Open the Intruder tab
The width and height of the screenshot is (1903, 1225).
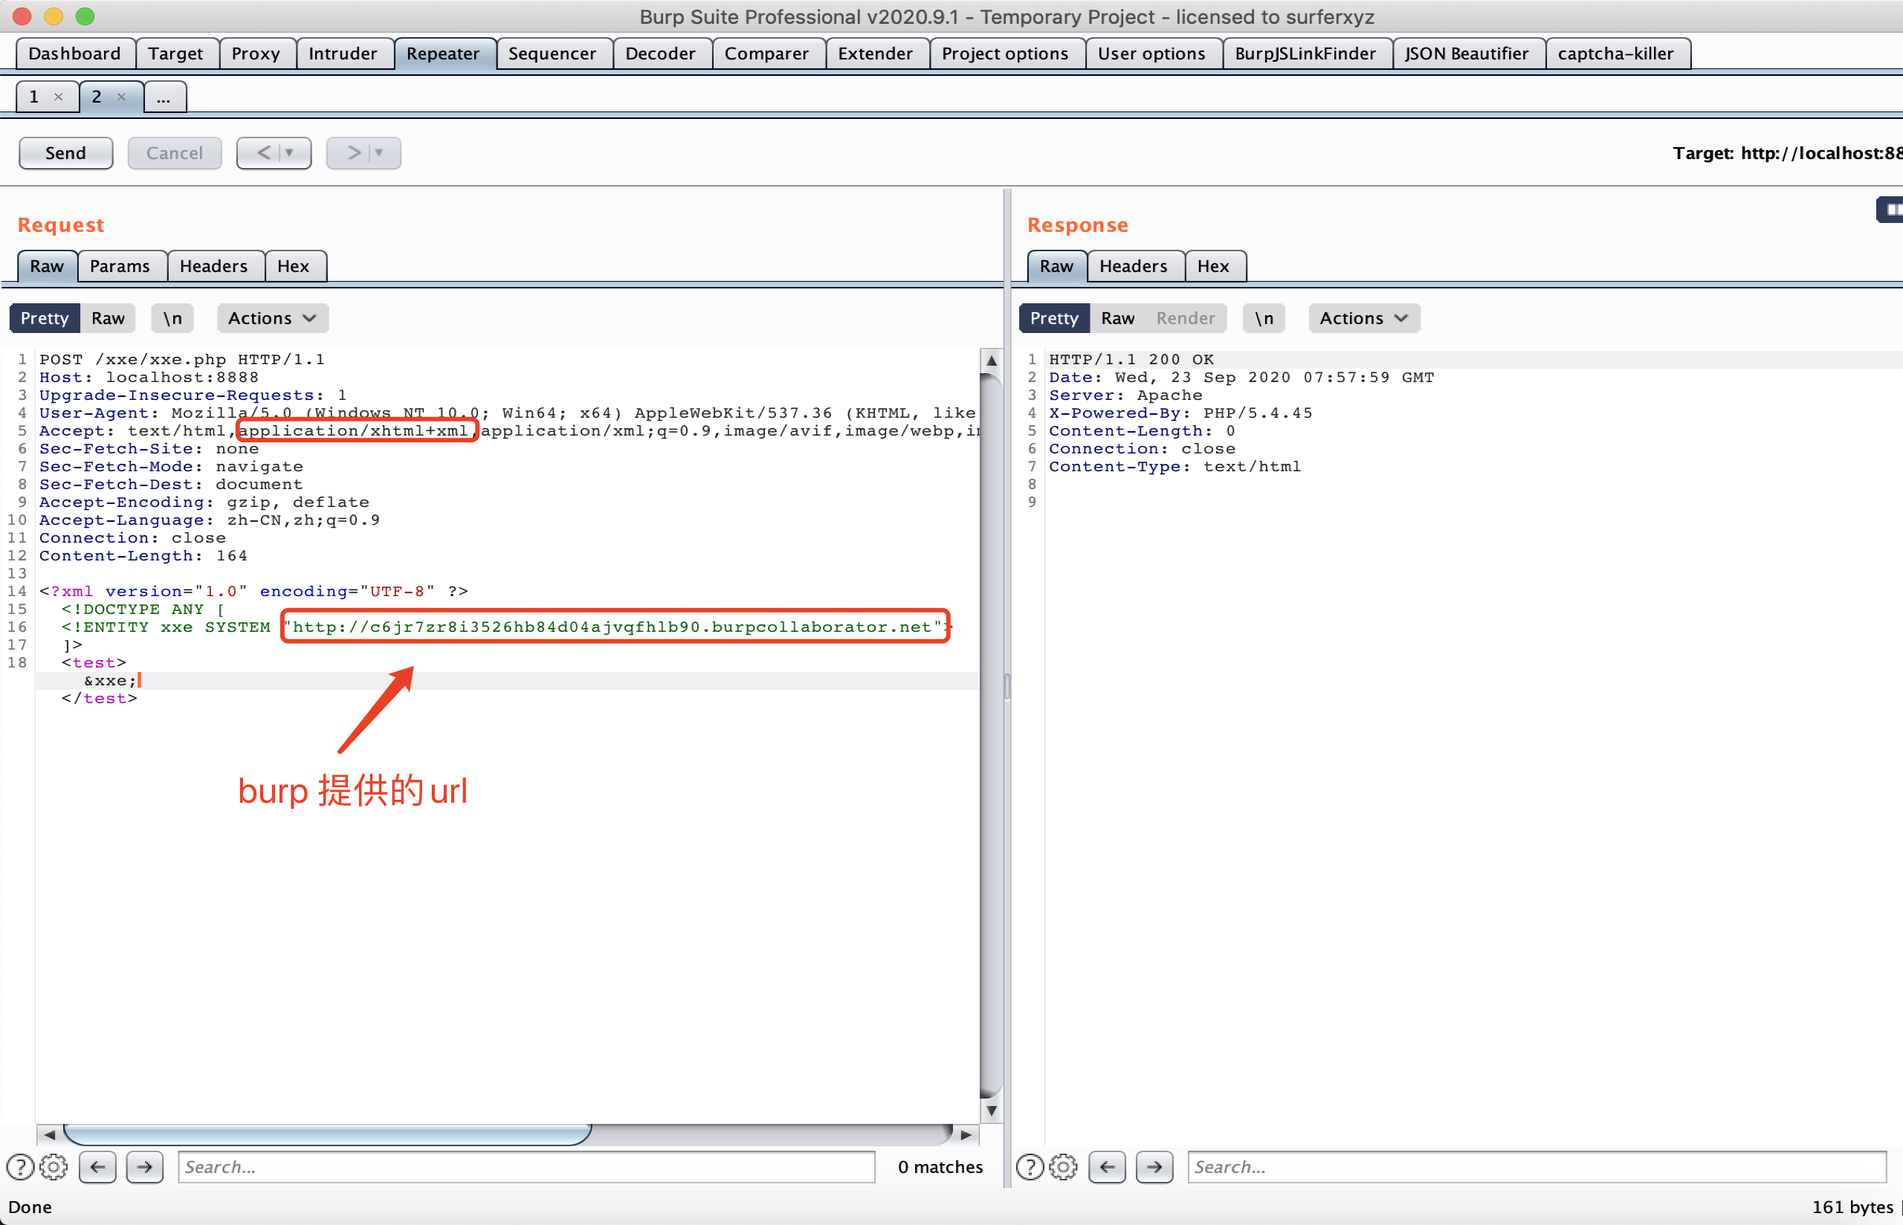(x=343, y=54)
